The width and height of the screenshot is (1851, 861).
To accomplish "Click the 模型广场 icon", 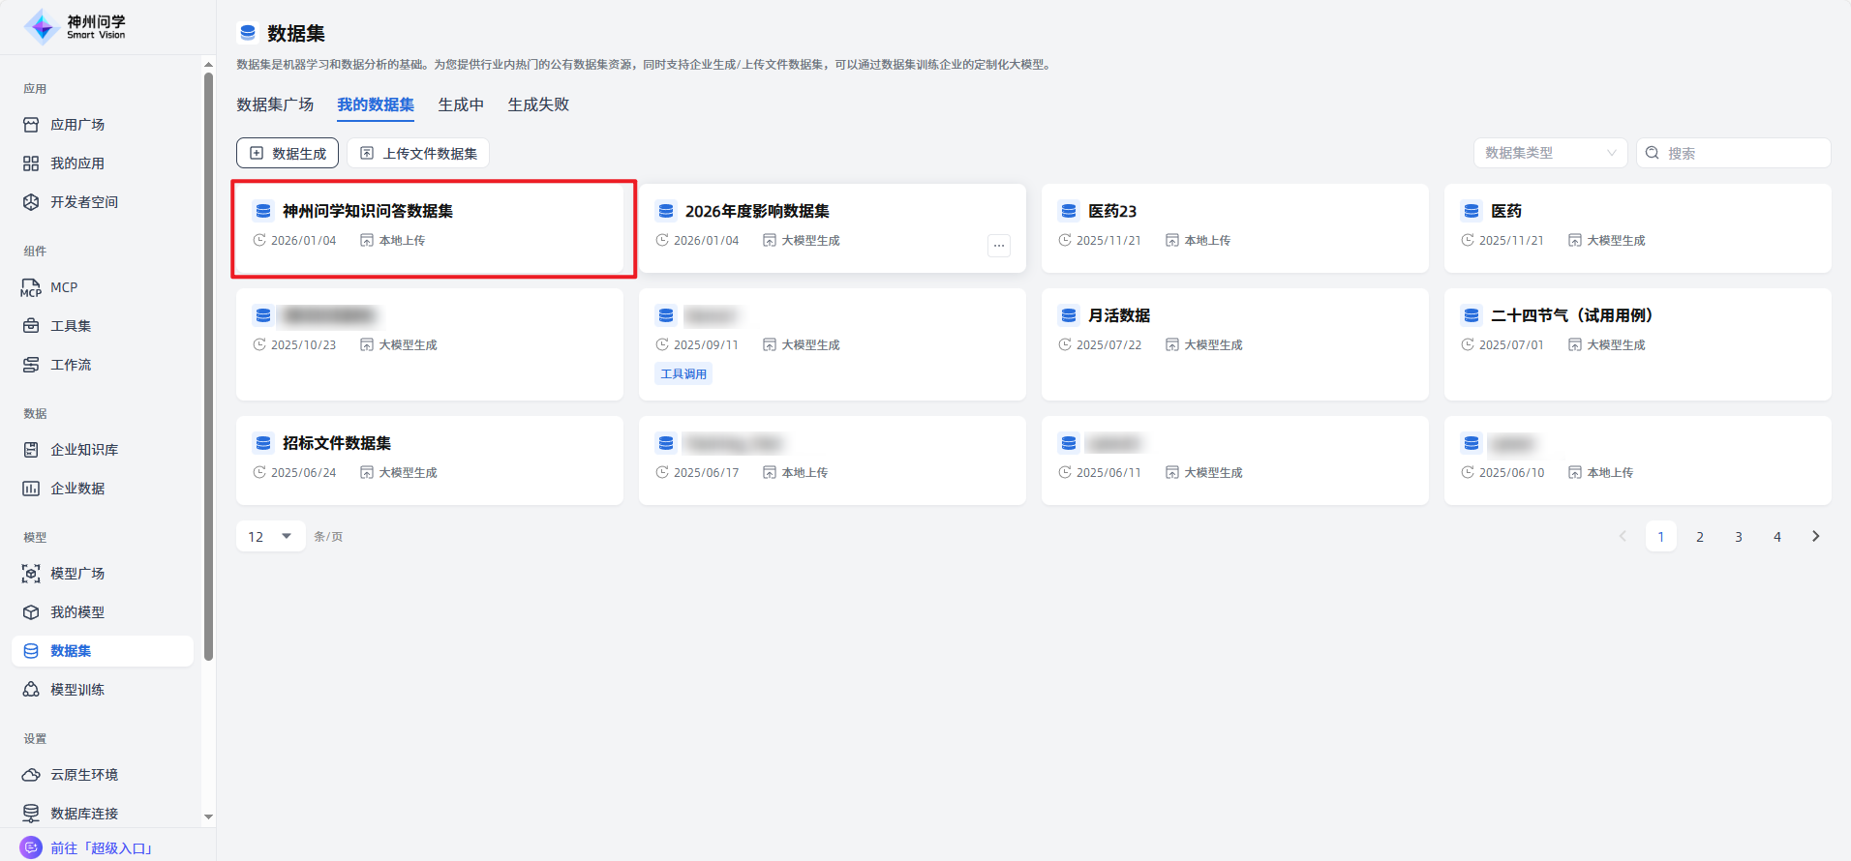I will (x=31, y=574).
